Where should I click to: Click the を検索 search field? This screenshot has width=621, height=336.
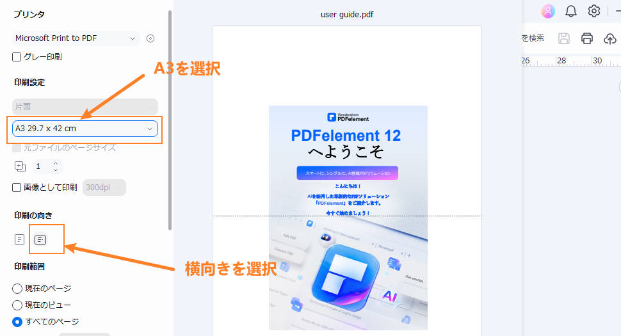pyautogui.click(x=533, y=38)
